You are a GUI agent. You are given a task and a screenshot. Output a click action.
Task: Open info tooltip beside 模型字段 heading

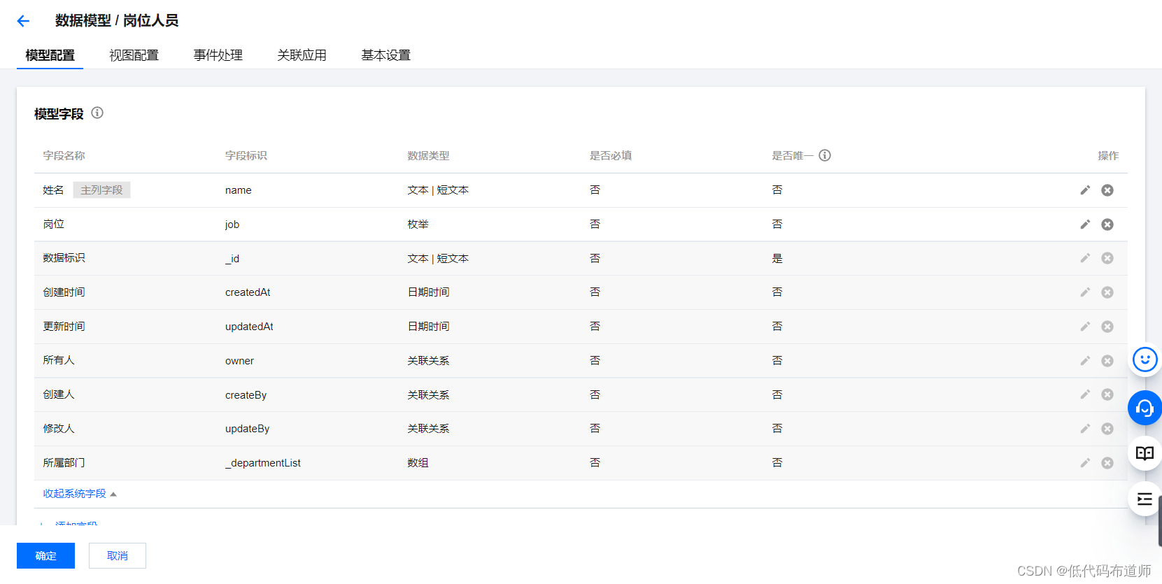coord(97,113)
